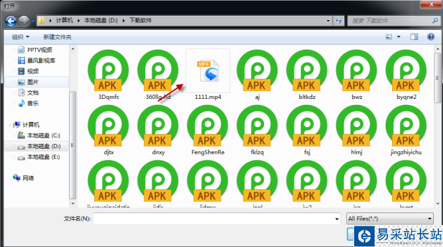Open the 文件名 field dropdown arrow
This screenshot has height=247, width=443.
[x=337, y=219]
